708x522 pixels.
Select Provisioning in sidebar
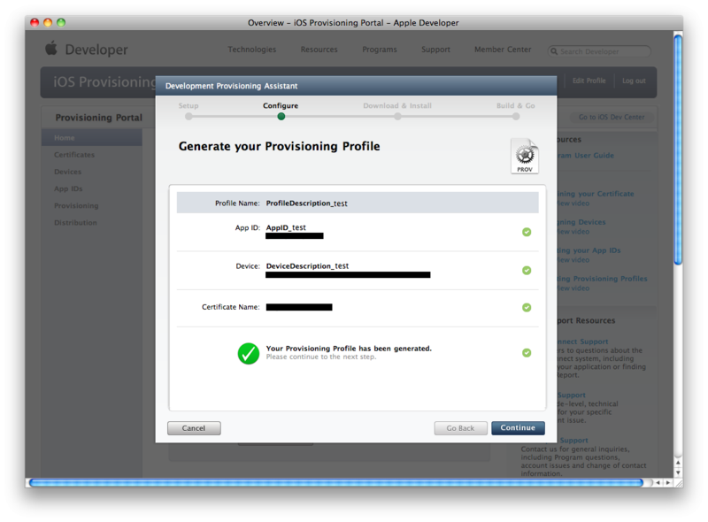(76, 206)
